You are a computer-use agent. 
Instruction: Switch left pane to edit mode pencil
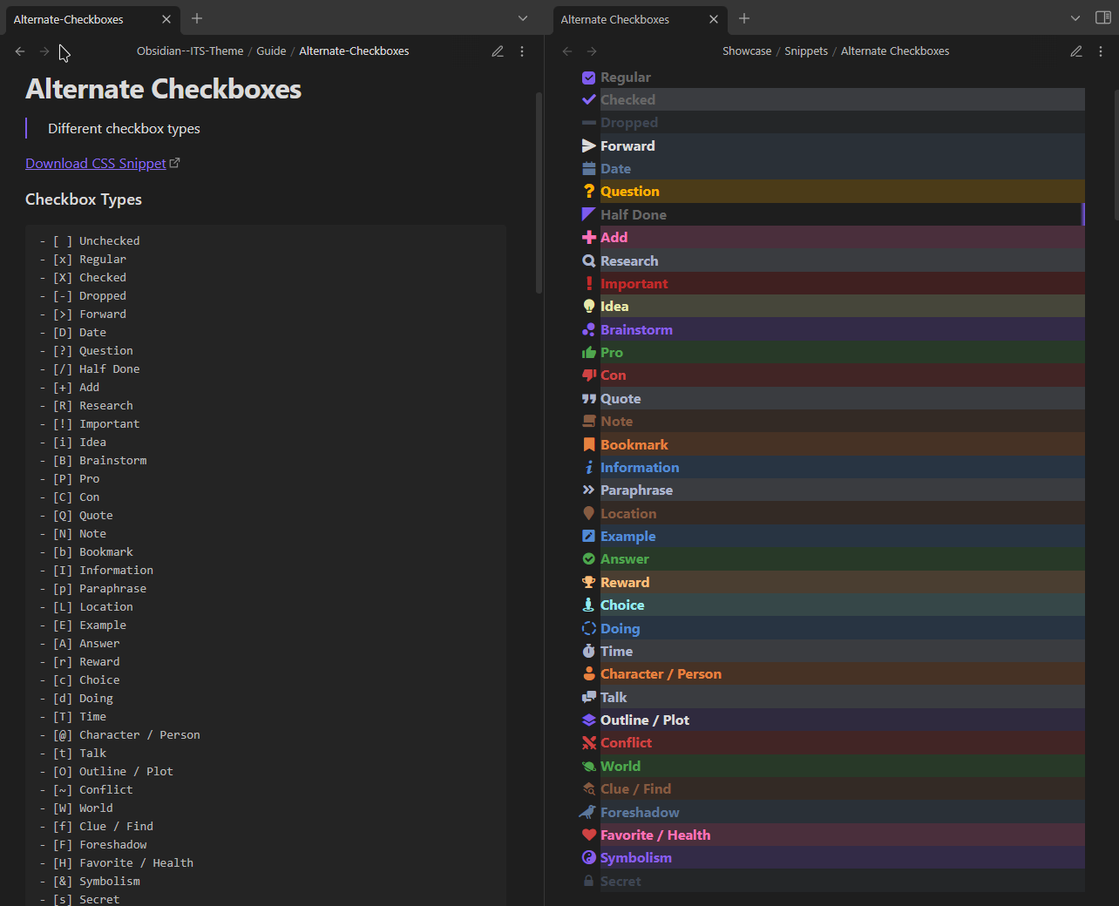[498, 51]
